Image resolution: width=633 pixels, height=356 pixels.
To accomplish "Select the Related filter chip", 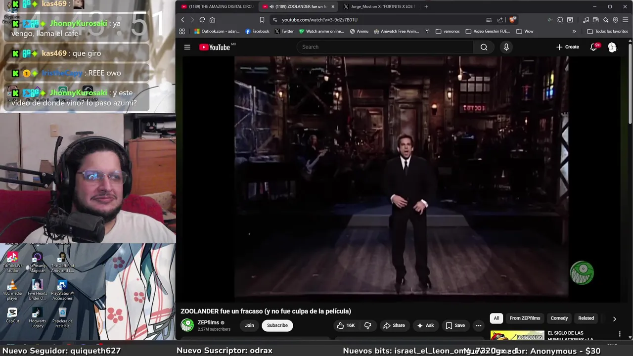I will (x=586, y=318).
